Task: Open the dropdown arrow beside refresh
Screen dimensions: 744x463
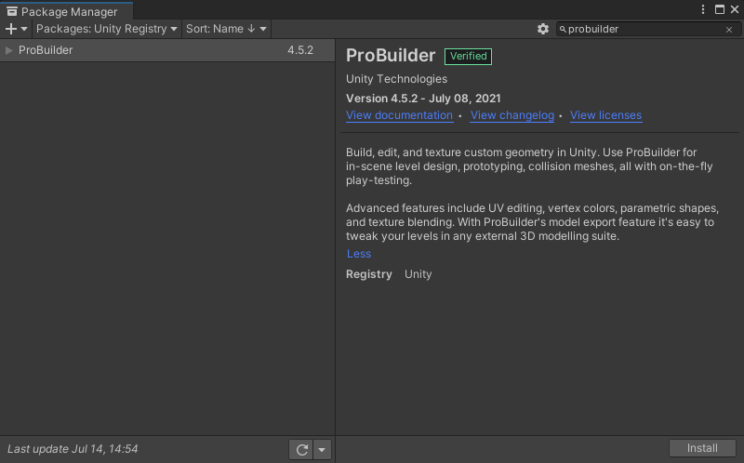Action: point(322,450)
